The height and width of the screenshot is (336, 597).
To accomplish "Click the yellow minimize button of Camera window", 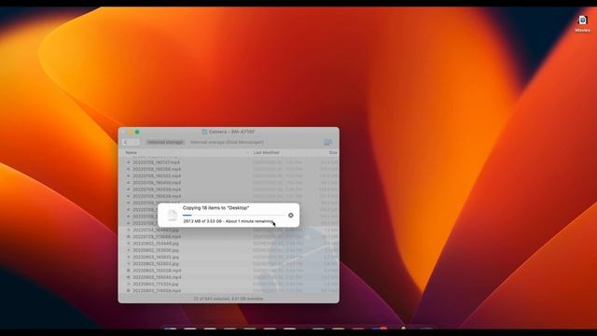I will click(131, 132).
